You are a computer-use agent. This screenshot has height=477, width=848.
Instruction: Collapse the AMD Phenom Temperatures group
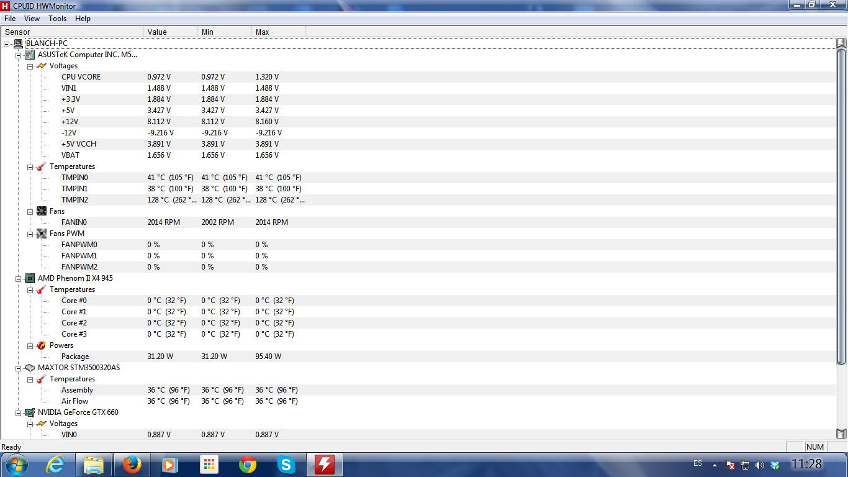[30, 289]
